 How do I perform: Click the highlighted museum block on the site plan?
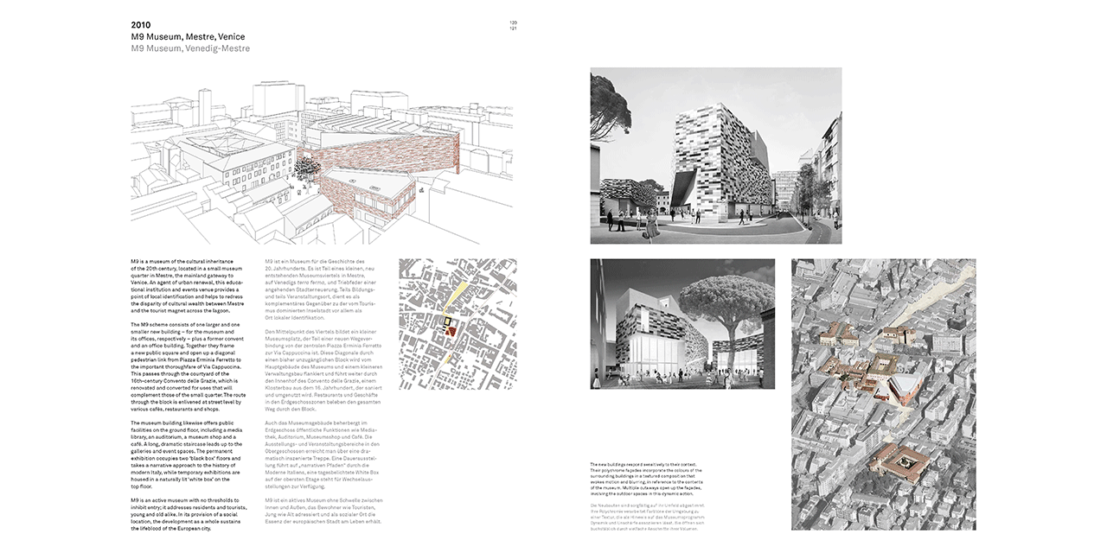tap(448, 325)
